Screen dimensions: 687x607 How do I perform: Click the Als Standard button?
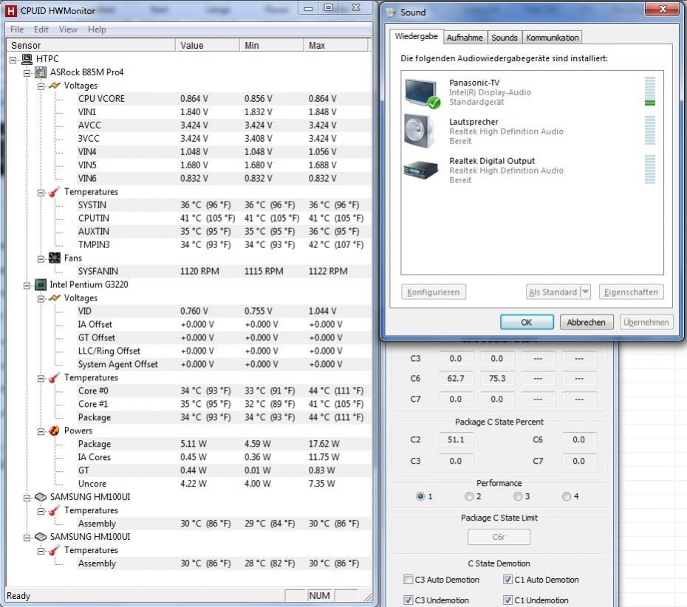point(553,292)
